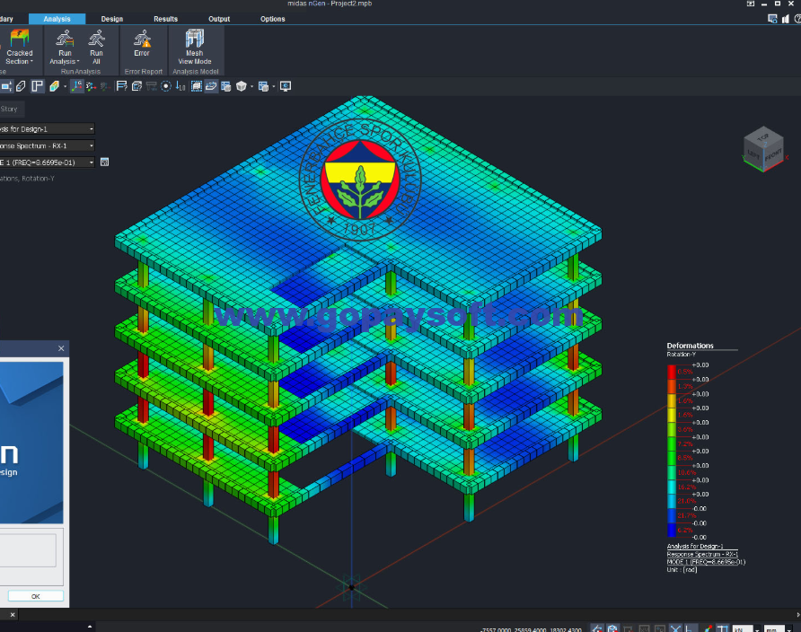
Task: Close the bottom panel with X
Action: (13, 615)
